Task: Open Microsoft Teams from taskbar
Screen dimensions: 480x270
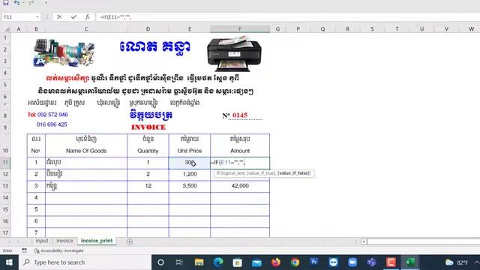Action: (372, 262)
